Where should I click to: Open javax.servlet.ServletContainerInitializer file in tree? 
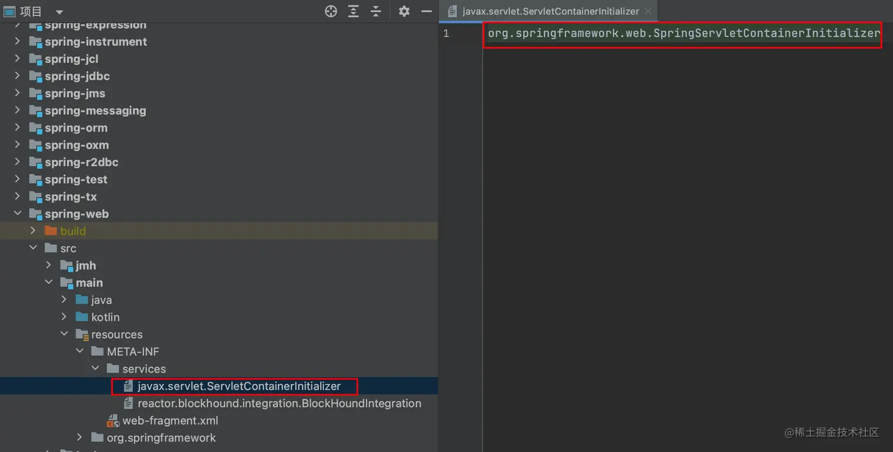click(219, 386)
